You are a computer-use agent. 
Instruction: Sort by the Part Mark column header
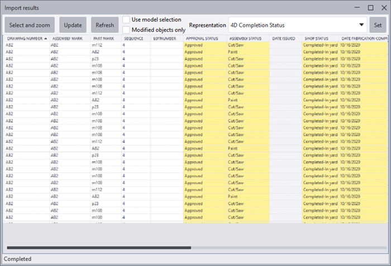103,39
